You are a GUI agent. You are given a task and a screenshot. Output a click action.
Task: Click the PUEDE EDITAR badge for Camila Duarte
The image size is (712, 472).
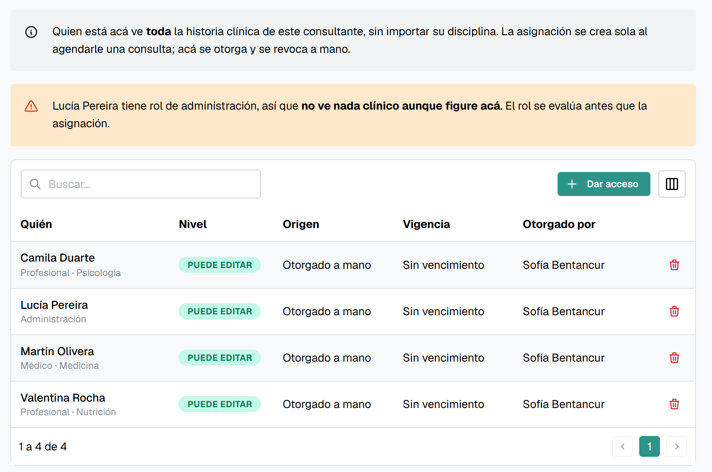[220, 265]
